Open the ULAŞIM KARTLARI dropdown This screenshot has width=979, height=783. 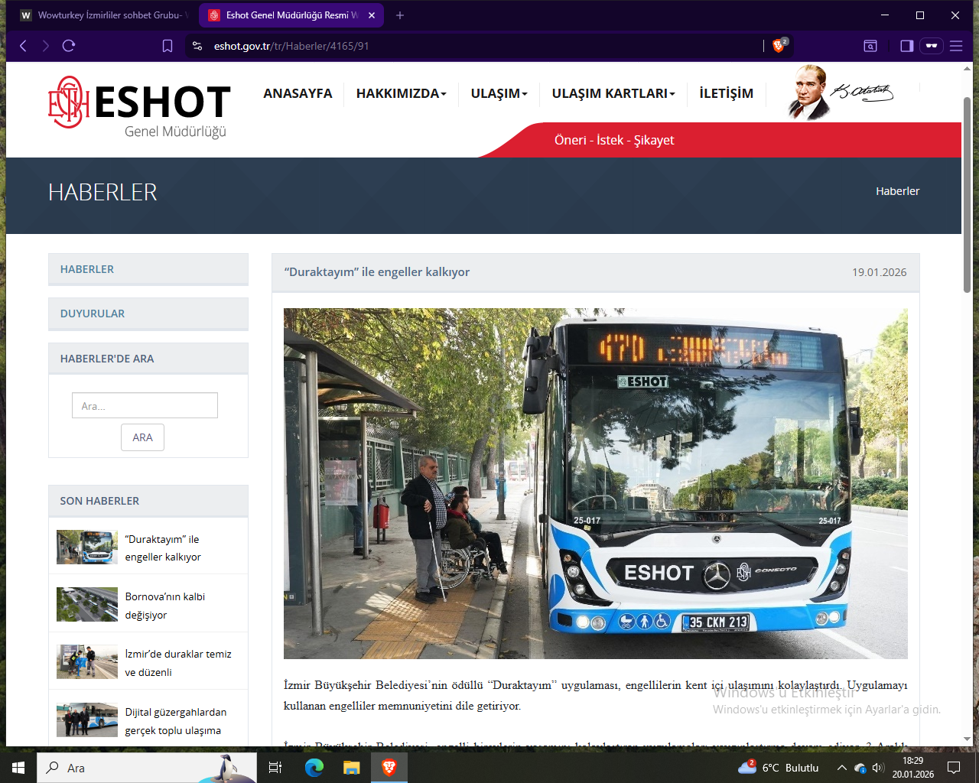[613, 93]
